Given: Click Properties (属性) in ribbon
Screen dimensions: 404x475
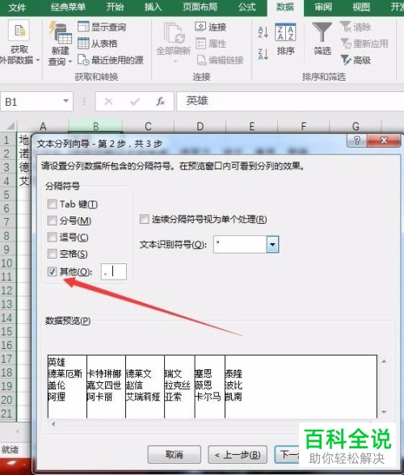Looking at the screenshot, I should coord(211,44).
